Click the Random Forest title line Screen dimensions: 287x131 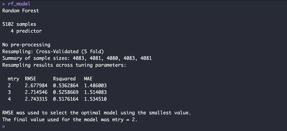20,11
